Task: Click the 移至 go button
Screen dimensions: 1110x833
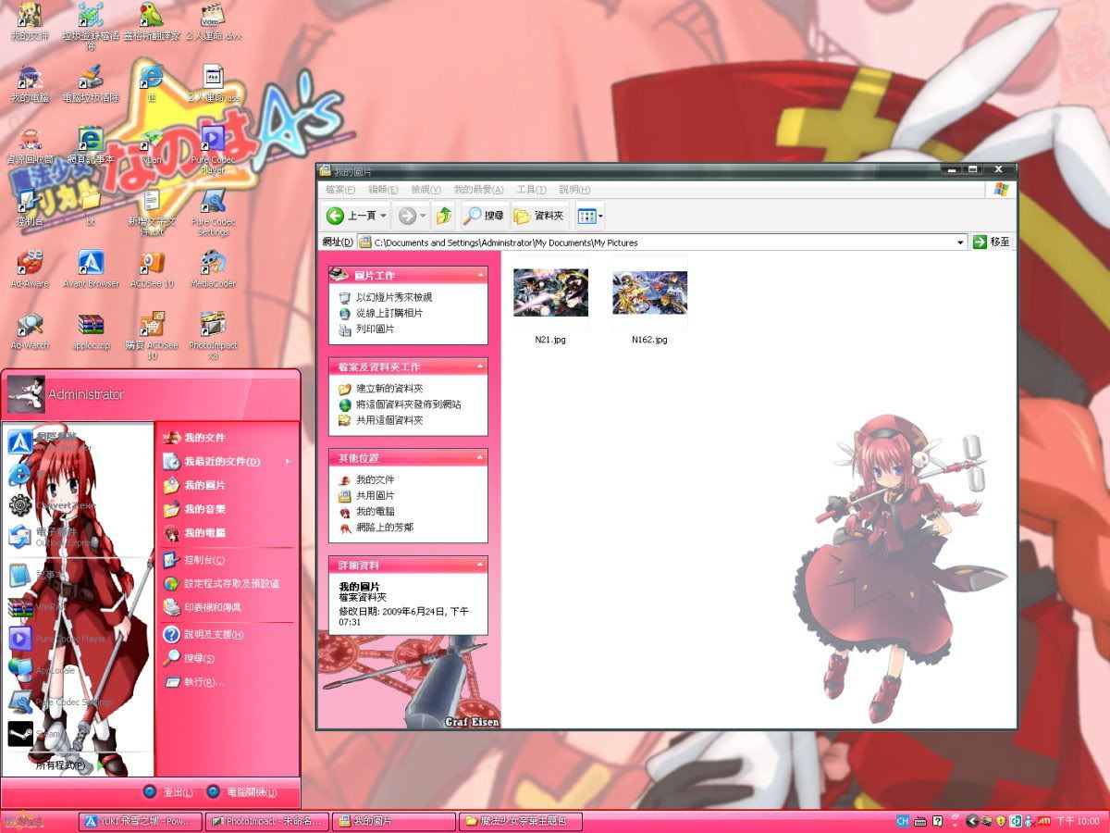Action: coord(992,242)
